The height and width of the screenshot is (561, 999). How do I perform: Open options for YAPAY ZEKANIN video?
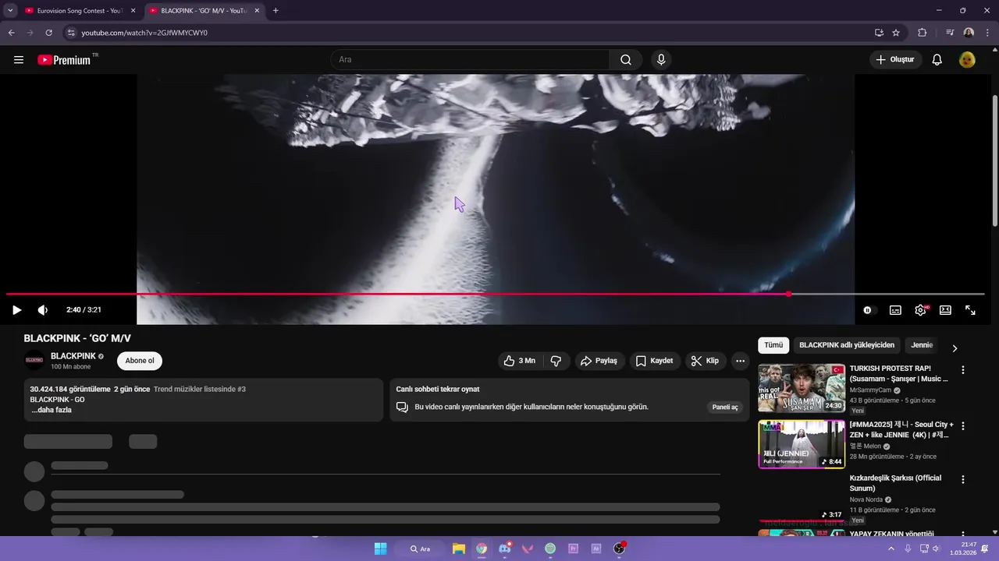pos(962,534)
